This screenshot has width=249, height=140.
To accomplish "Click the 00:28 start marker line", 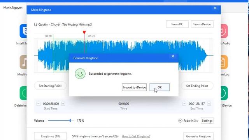I will [x=53, y=53].
